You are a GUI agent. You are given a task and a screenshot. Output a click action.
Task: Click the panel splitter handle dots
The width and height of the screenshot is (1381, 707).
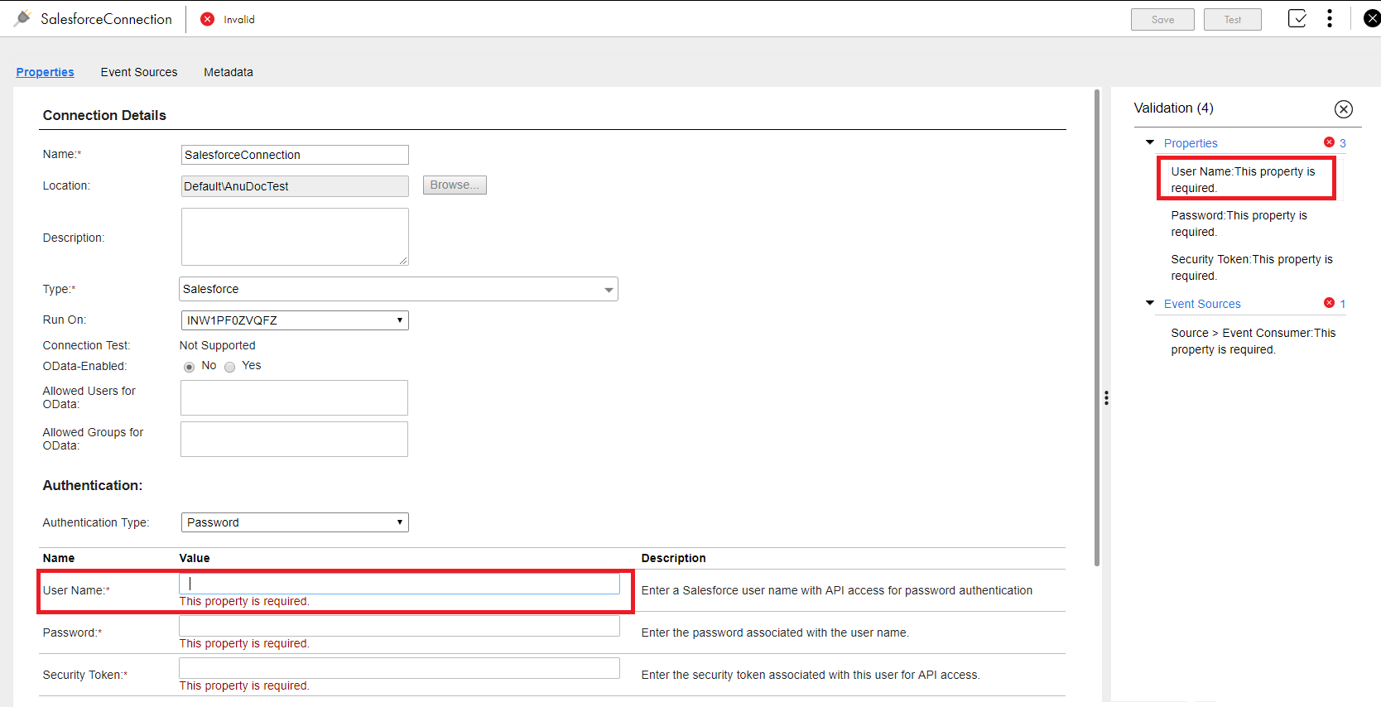[1106, 398]
